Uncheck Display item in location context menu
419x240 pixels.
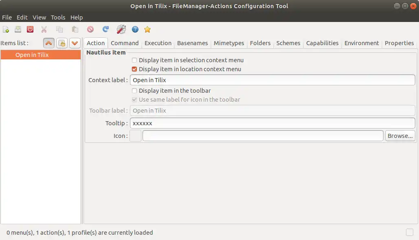(x=134, y=69)
